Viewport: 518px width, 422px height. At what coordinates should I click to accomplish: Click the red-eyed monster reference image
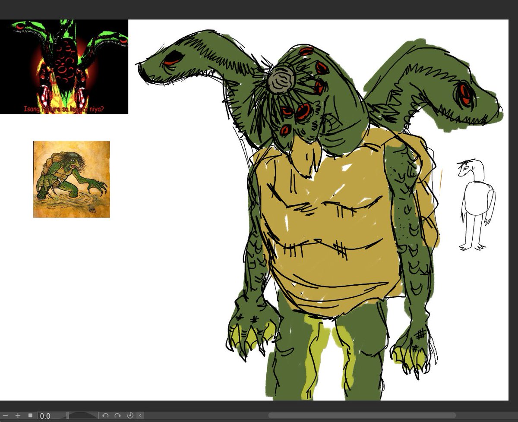click(64, 67)
